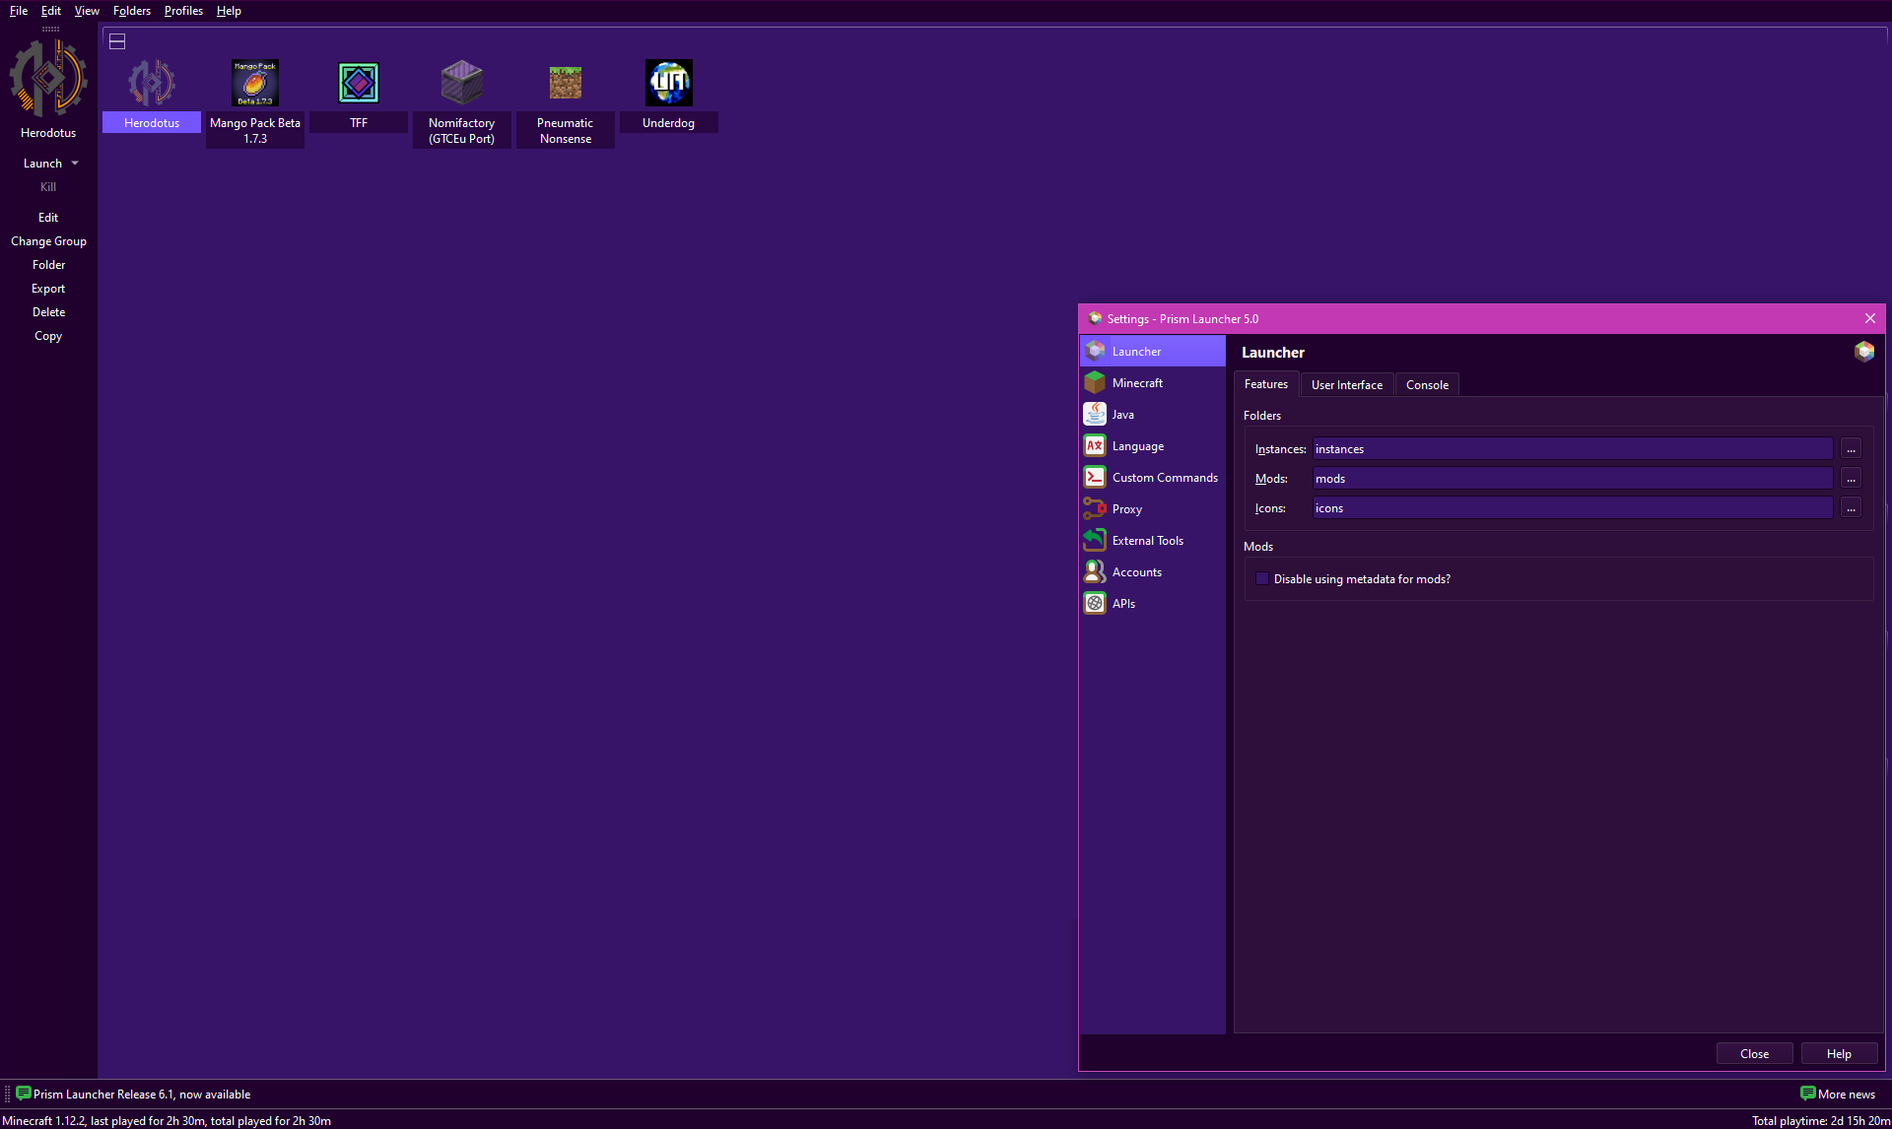1892x1129 pixels.
Task: Browse for the Instances folder
Action: [x=1851, y=449]
